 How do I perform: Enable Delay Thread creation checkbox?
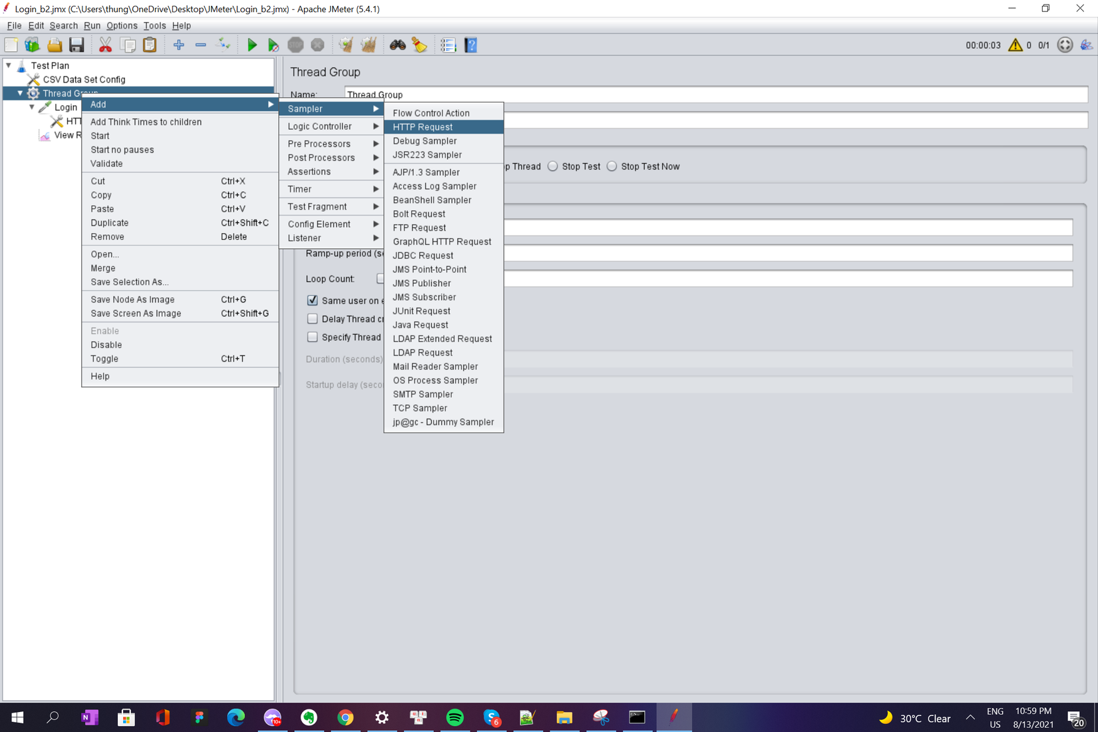point(312,319)
